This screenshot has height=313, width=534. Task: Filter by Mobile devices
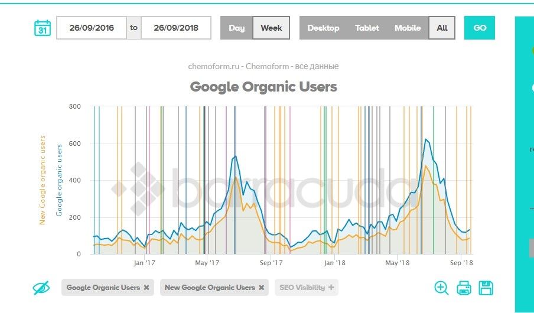point(408,28)
